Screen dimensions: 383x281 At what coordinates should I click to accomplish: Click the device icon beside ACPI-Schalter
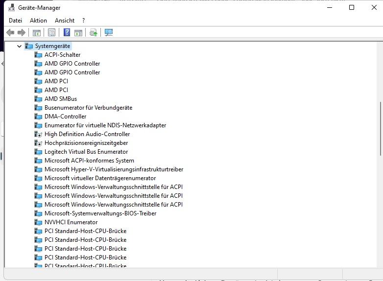[x=38, y=55]
